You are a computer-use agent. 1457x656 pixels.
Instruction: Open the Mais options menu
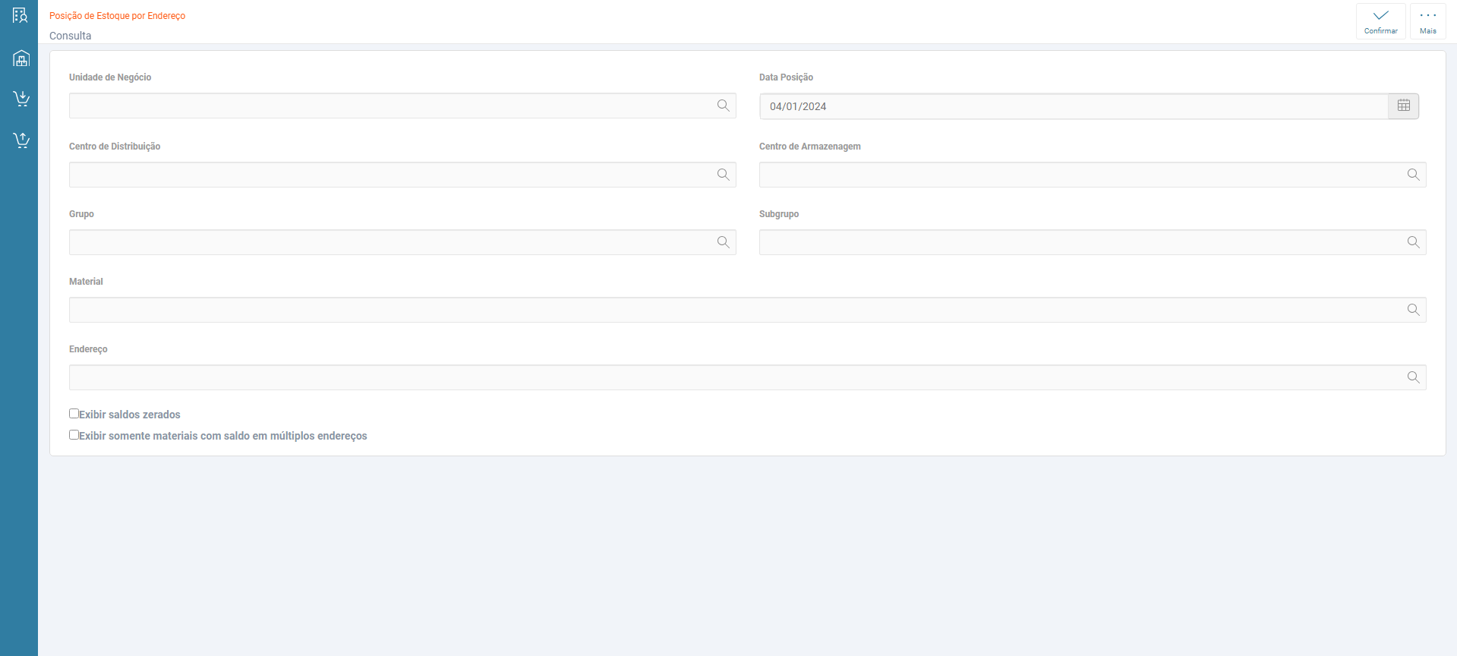tap(1427, 20)
